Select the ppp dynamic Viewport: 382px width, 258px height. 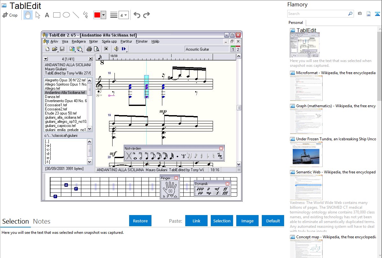click(200, 189)
